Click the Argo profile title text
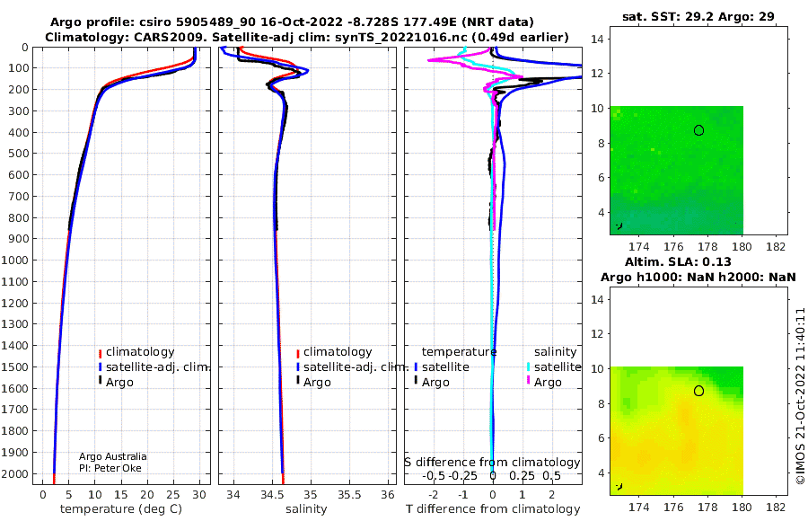Image resolution: width=808 pixels, height=521 pixels. 292,22
